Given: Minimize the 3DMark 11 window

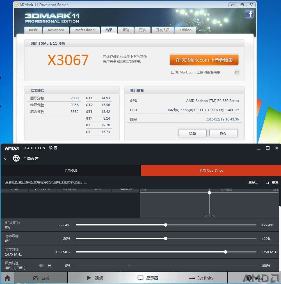Looking at the screenshot, I should tap(233, 5).
